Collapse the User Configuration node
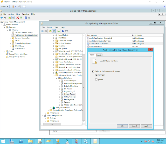166x144 pixels. coord(43,116)
